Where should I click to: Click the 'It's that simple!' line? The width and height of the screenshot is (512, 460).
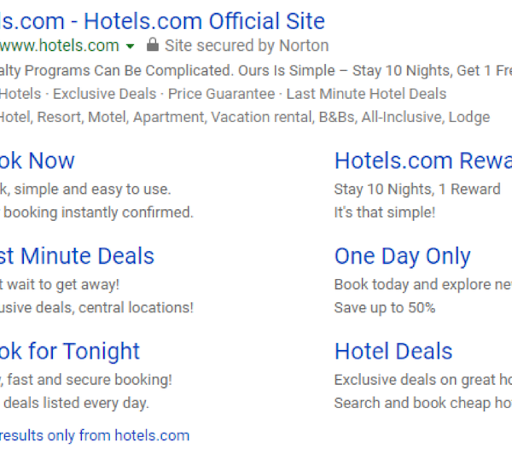385,213
